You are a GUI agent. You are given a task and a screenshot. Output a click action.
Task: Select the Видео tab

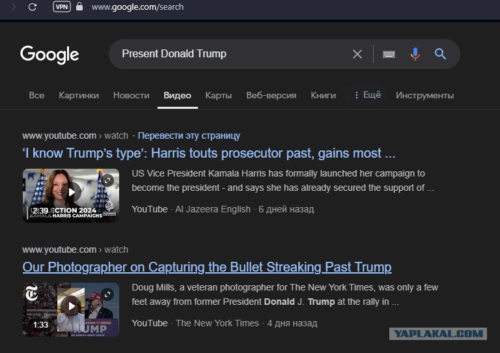click(177, 95)
